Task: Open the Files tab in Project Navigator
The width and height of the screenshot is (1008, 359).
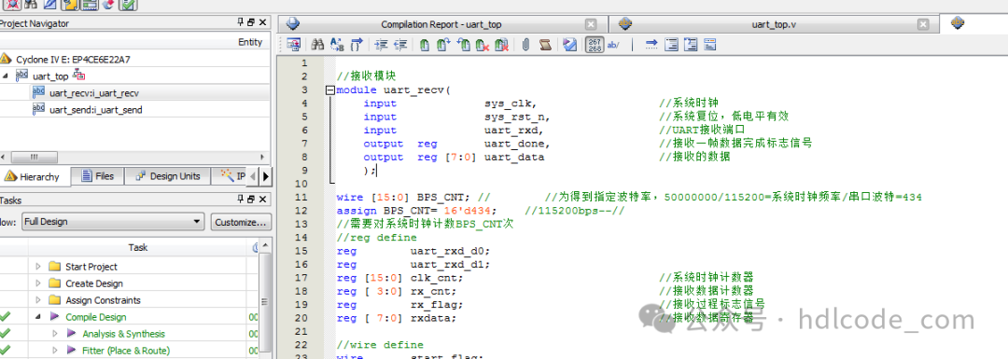Action: 96,176
